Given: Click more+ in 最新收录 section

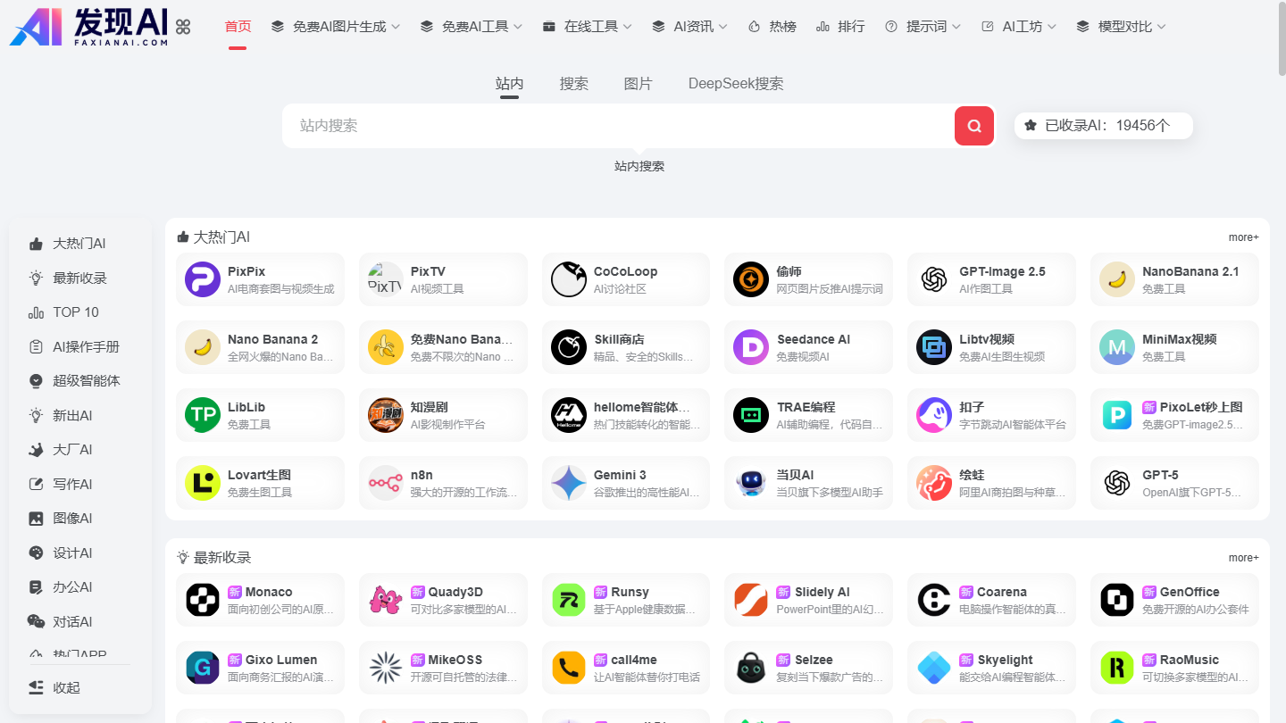Looking at the screenshot, I should tap(1243, 558).
